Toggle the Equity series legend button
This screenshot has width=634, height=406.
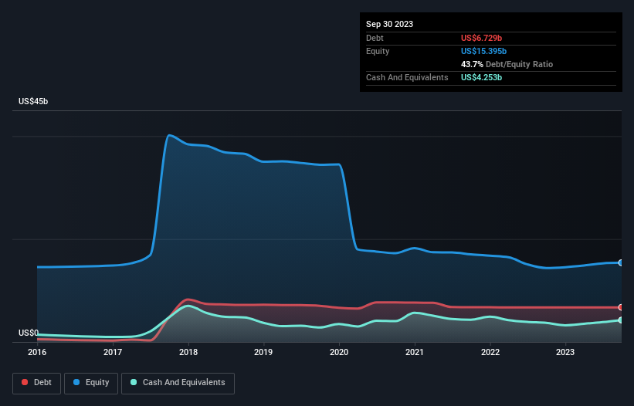tap(91, 383)
